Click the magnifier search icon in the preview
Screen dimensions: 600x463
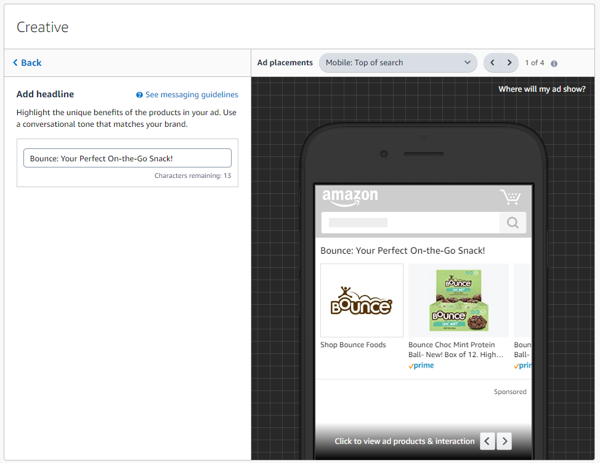(513, 222)
